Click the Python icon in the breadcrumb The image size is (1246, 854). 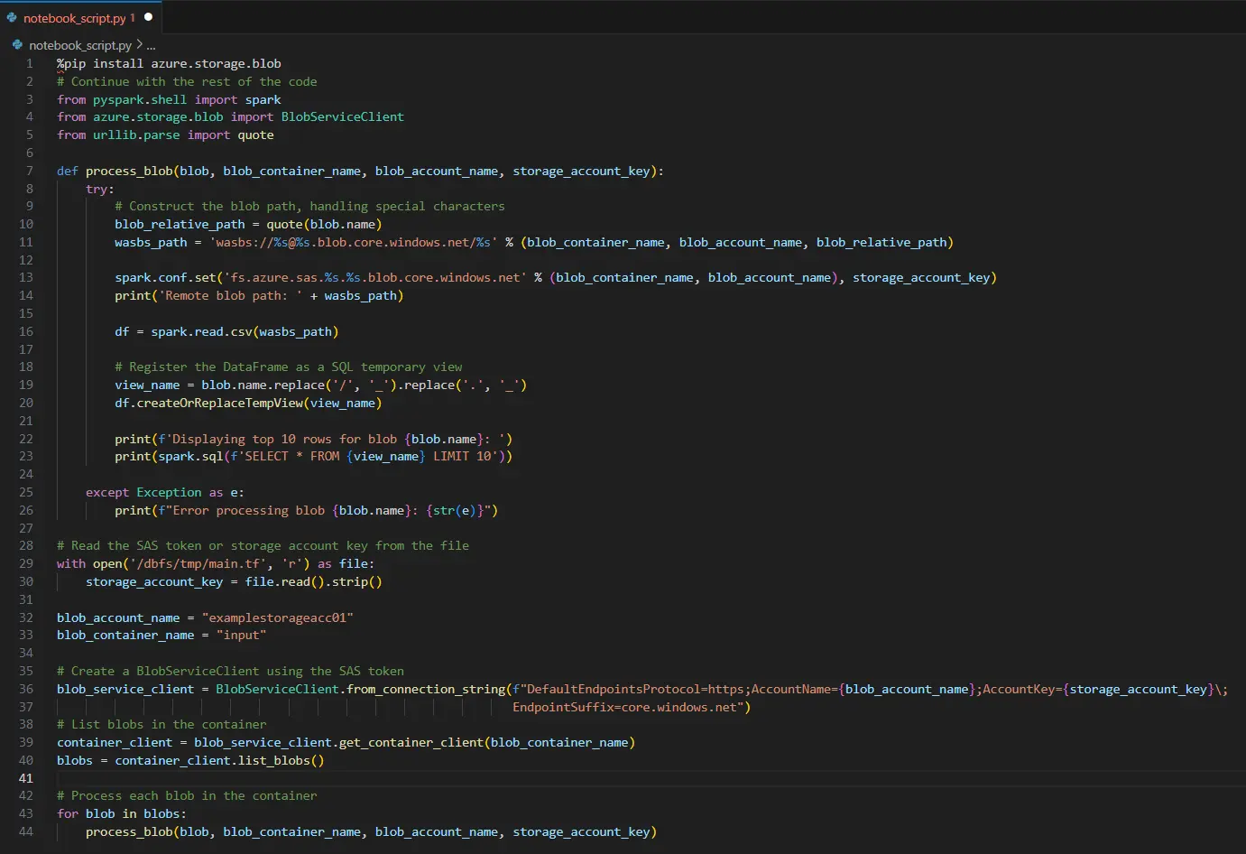coord(17,44)
